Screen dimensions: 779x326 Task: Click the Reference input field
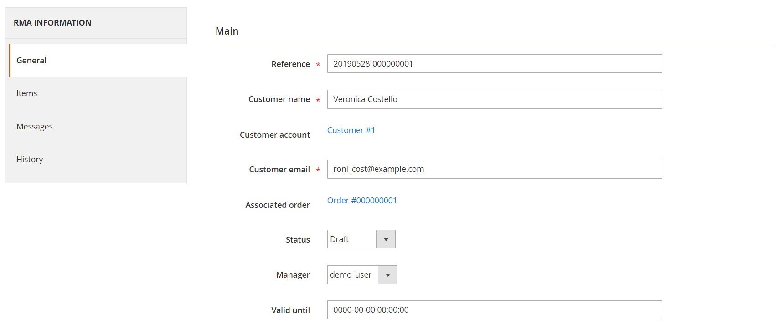(495, 63)
